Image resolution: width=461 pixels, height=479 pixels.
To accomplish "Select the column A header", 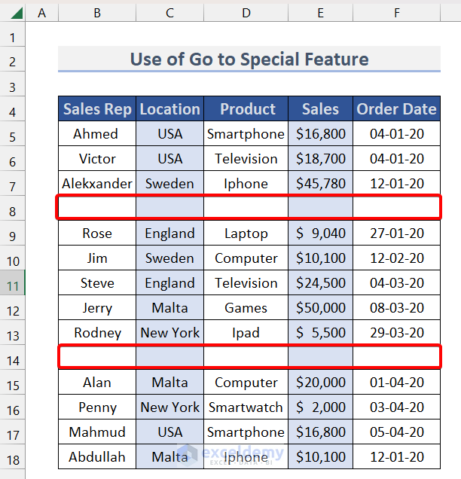I will point(41,13).
